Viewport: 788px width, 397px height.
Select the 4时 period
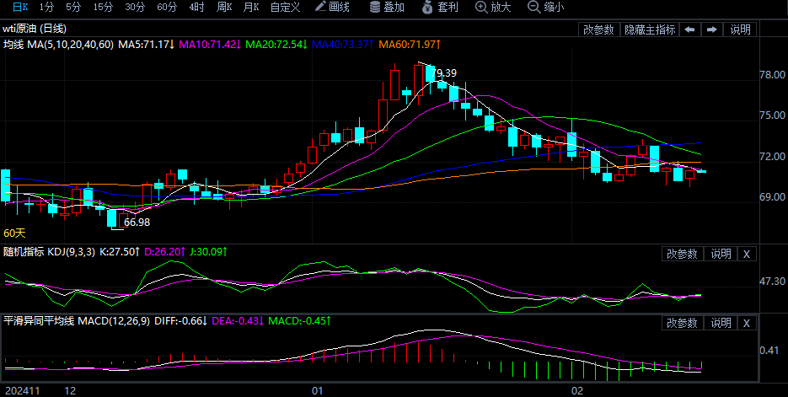196,8
